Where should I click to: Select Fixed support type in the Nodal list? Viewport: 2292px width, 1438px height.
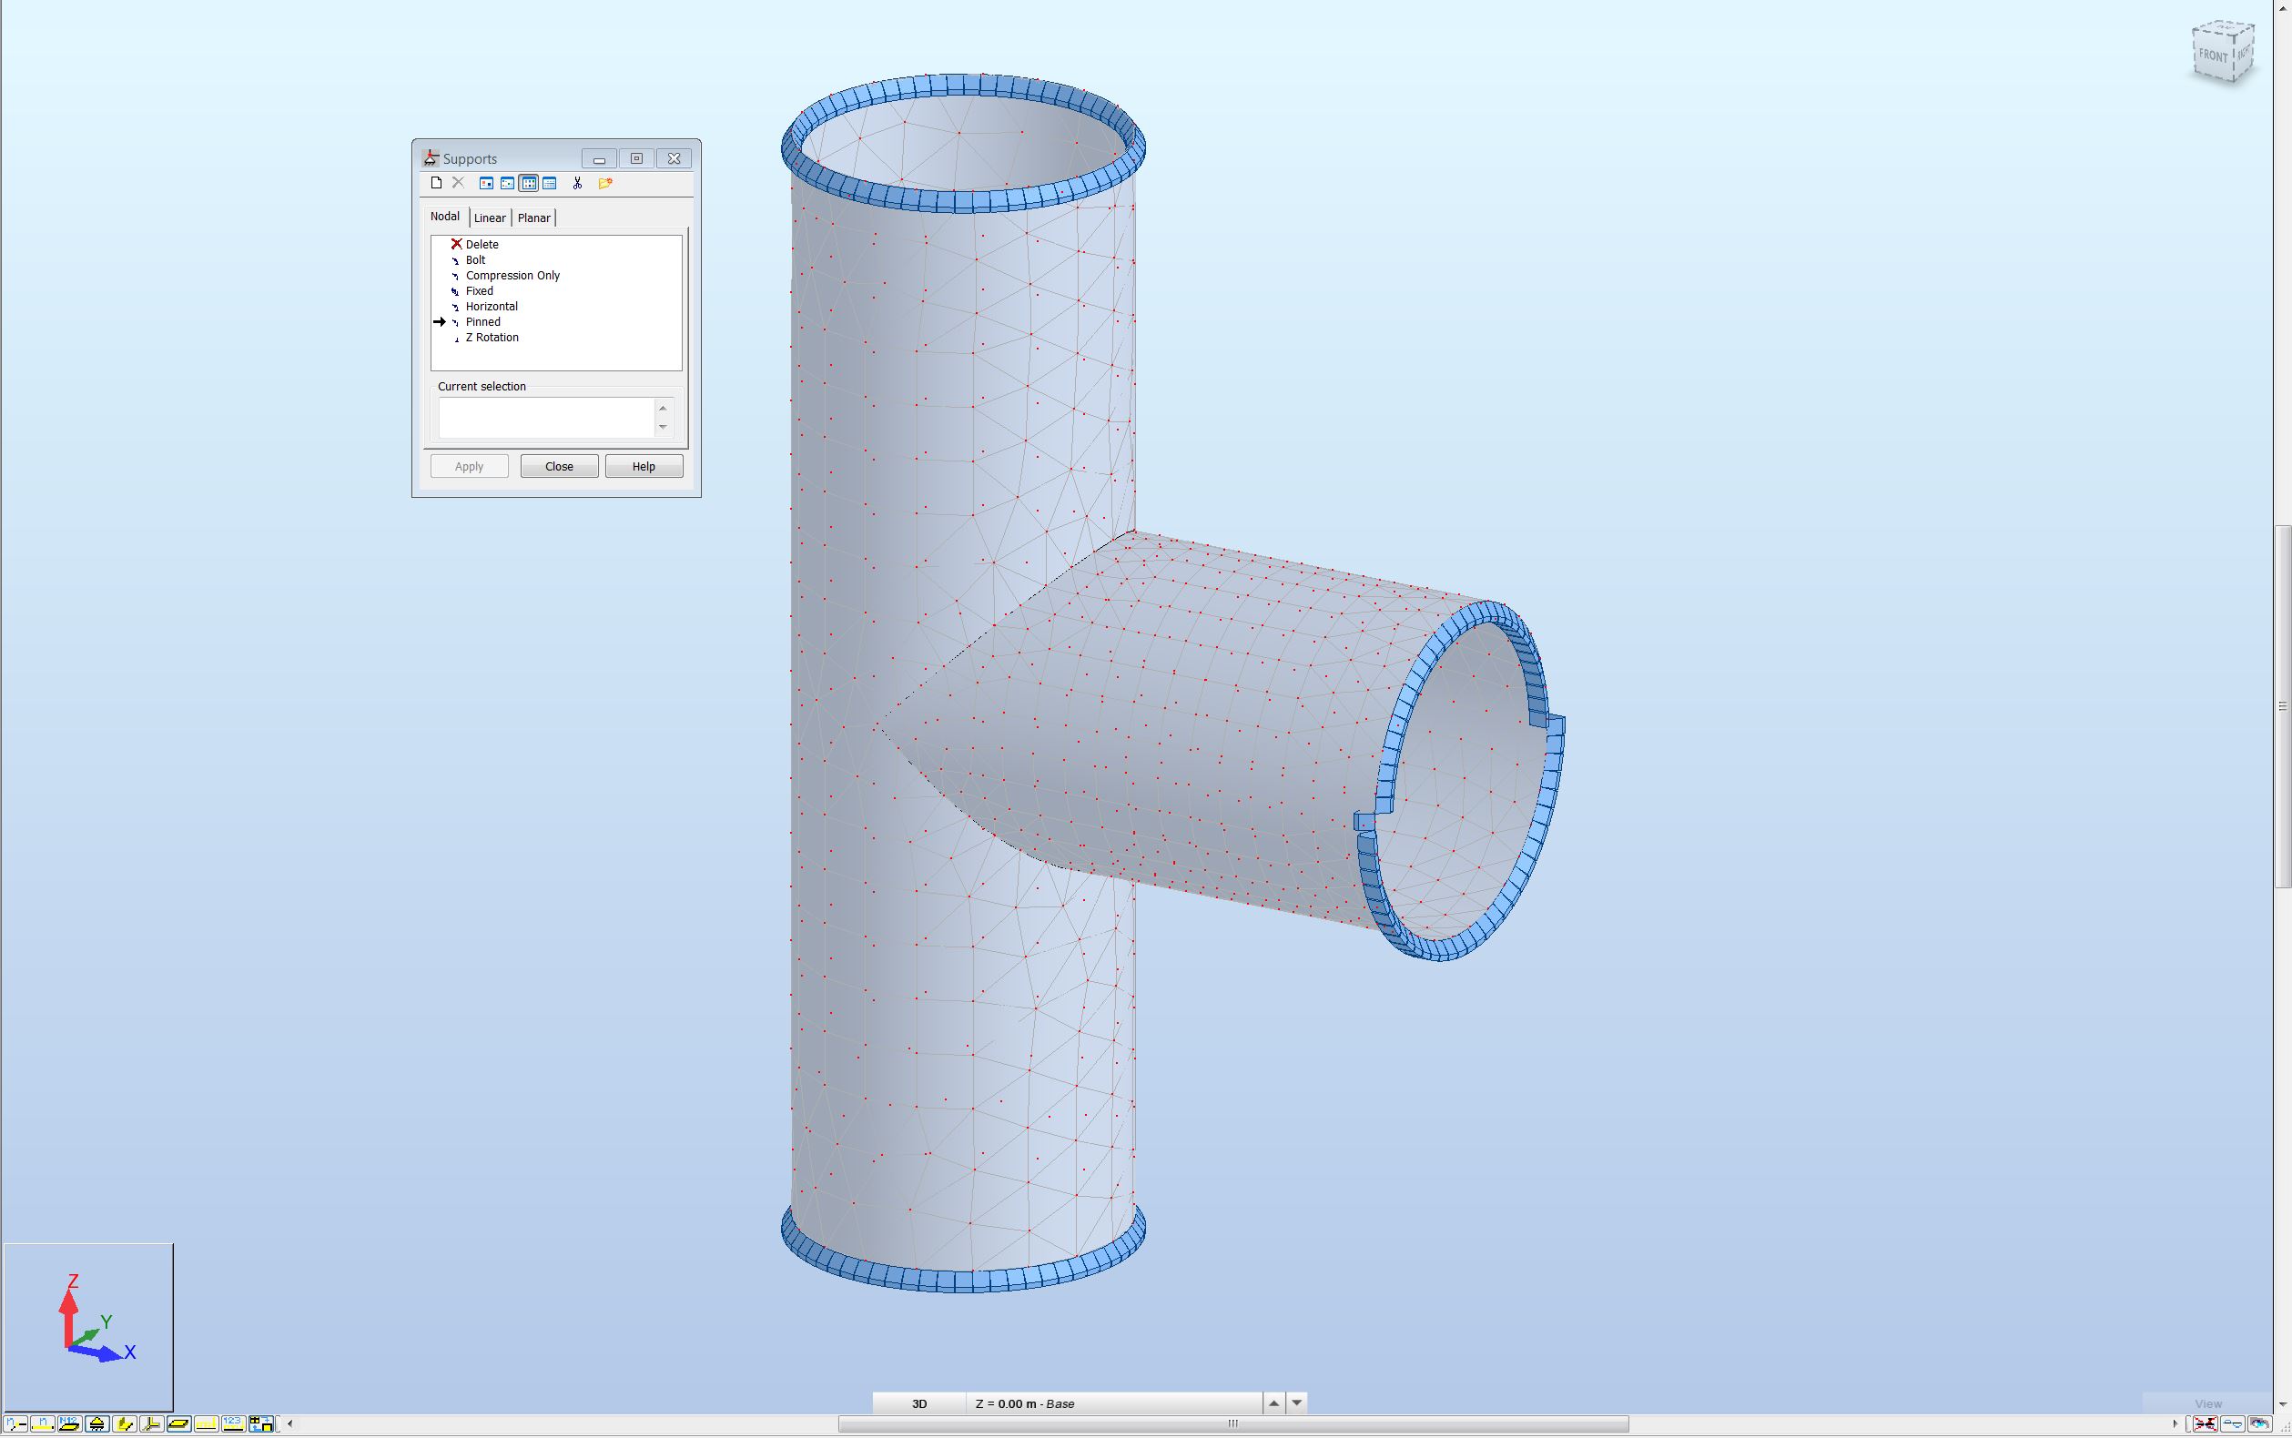coord(480,290)
